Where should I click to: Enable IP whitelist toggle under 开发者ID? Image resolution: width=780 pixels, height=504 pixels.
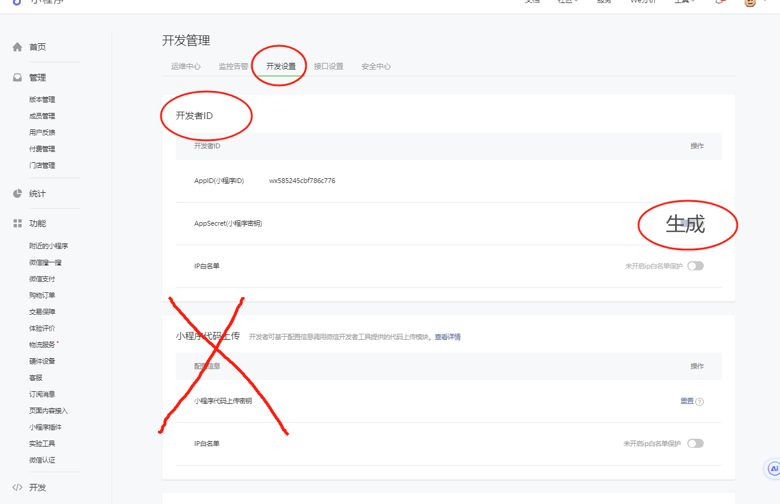click(x=695, y=266)
